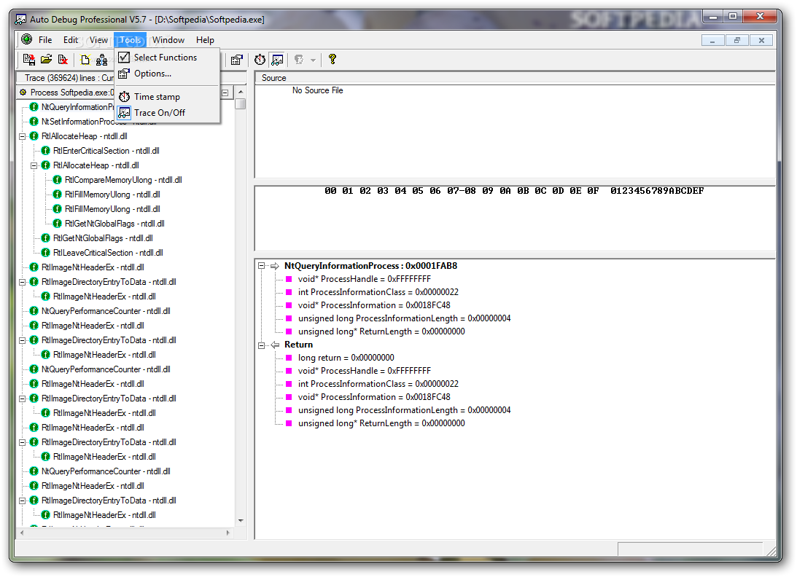Open the File menu
The height and width of the screenshot is (577, 797).
(x=45, y=39)
